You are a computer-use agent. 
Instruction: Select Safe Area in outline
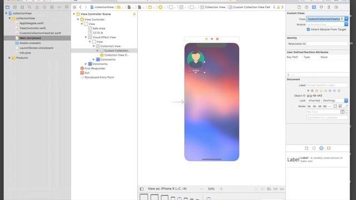coord(98,28)
